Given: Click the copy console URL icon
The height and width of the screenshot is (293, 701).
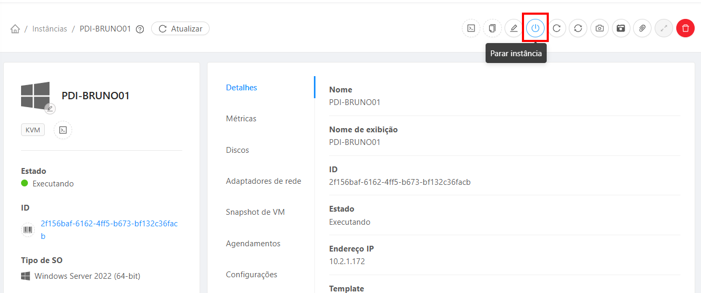Looking at the screenshot, I should [492, 28].
